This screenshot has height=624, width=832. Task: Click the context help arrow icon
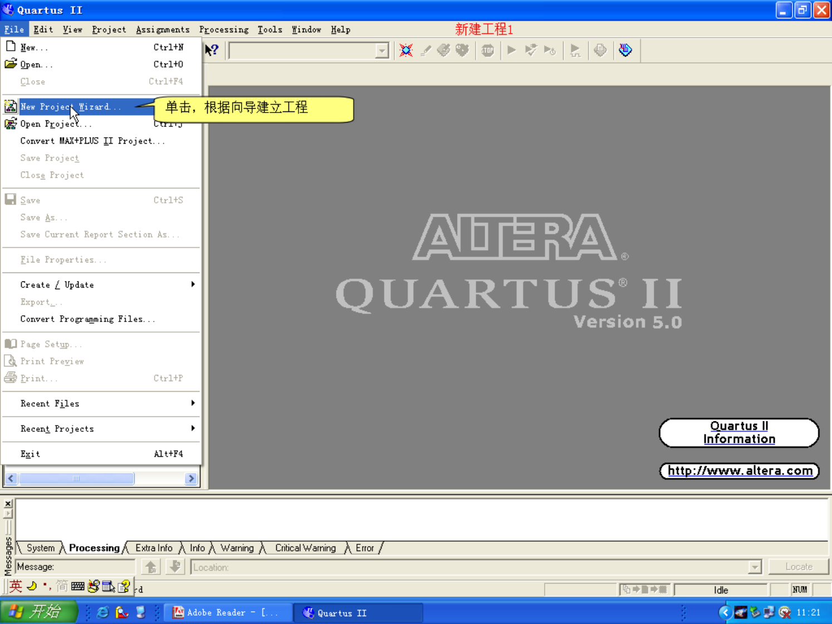tap(212, 50)
